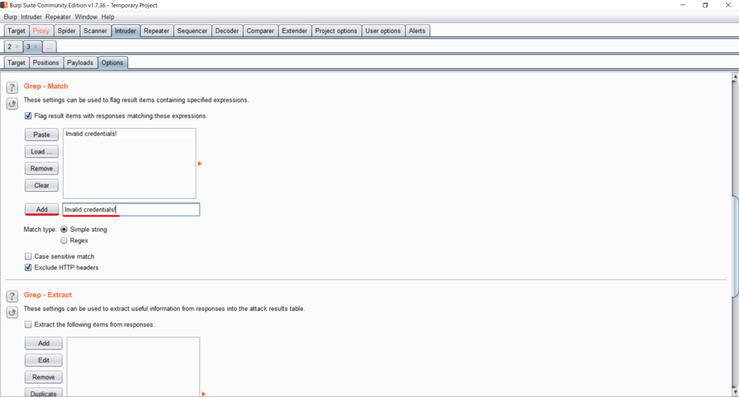The image size is (739, 397).
Task: Click Remove button in Grep - Match
Action: (42, 168)
